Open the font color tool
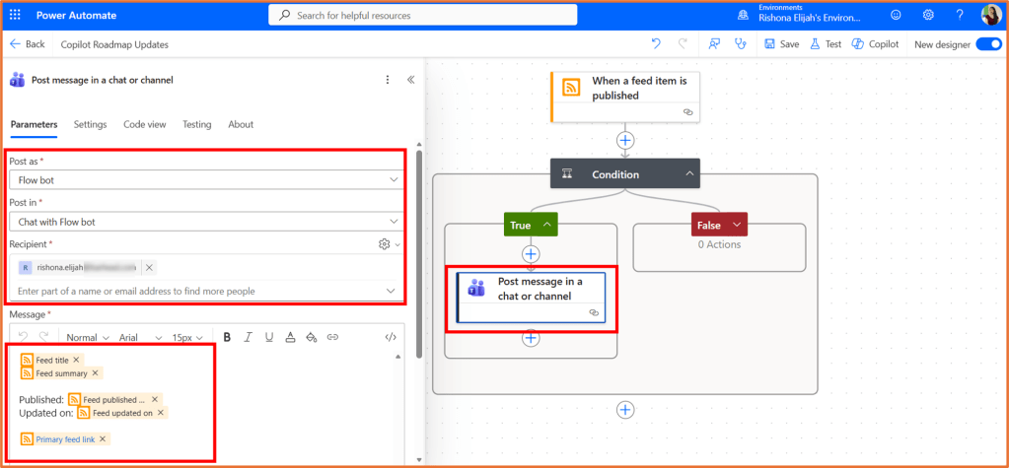 coord(290,337)
